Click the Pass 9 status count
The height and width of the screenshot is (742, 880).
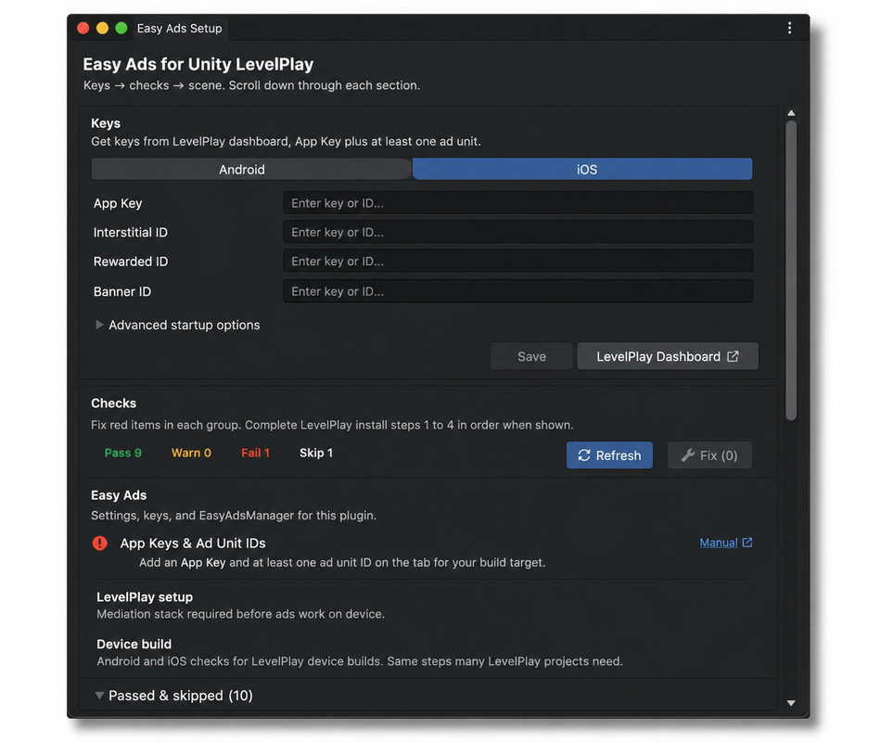tap(123, 453)
